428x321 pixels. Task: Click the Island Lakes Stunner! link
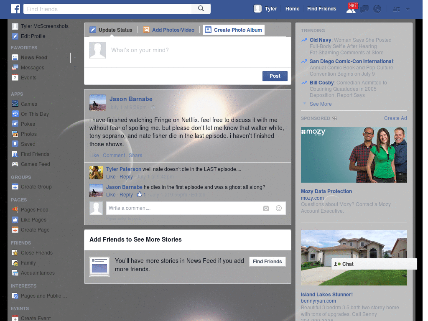[327, 295]
